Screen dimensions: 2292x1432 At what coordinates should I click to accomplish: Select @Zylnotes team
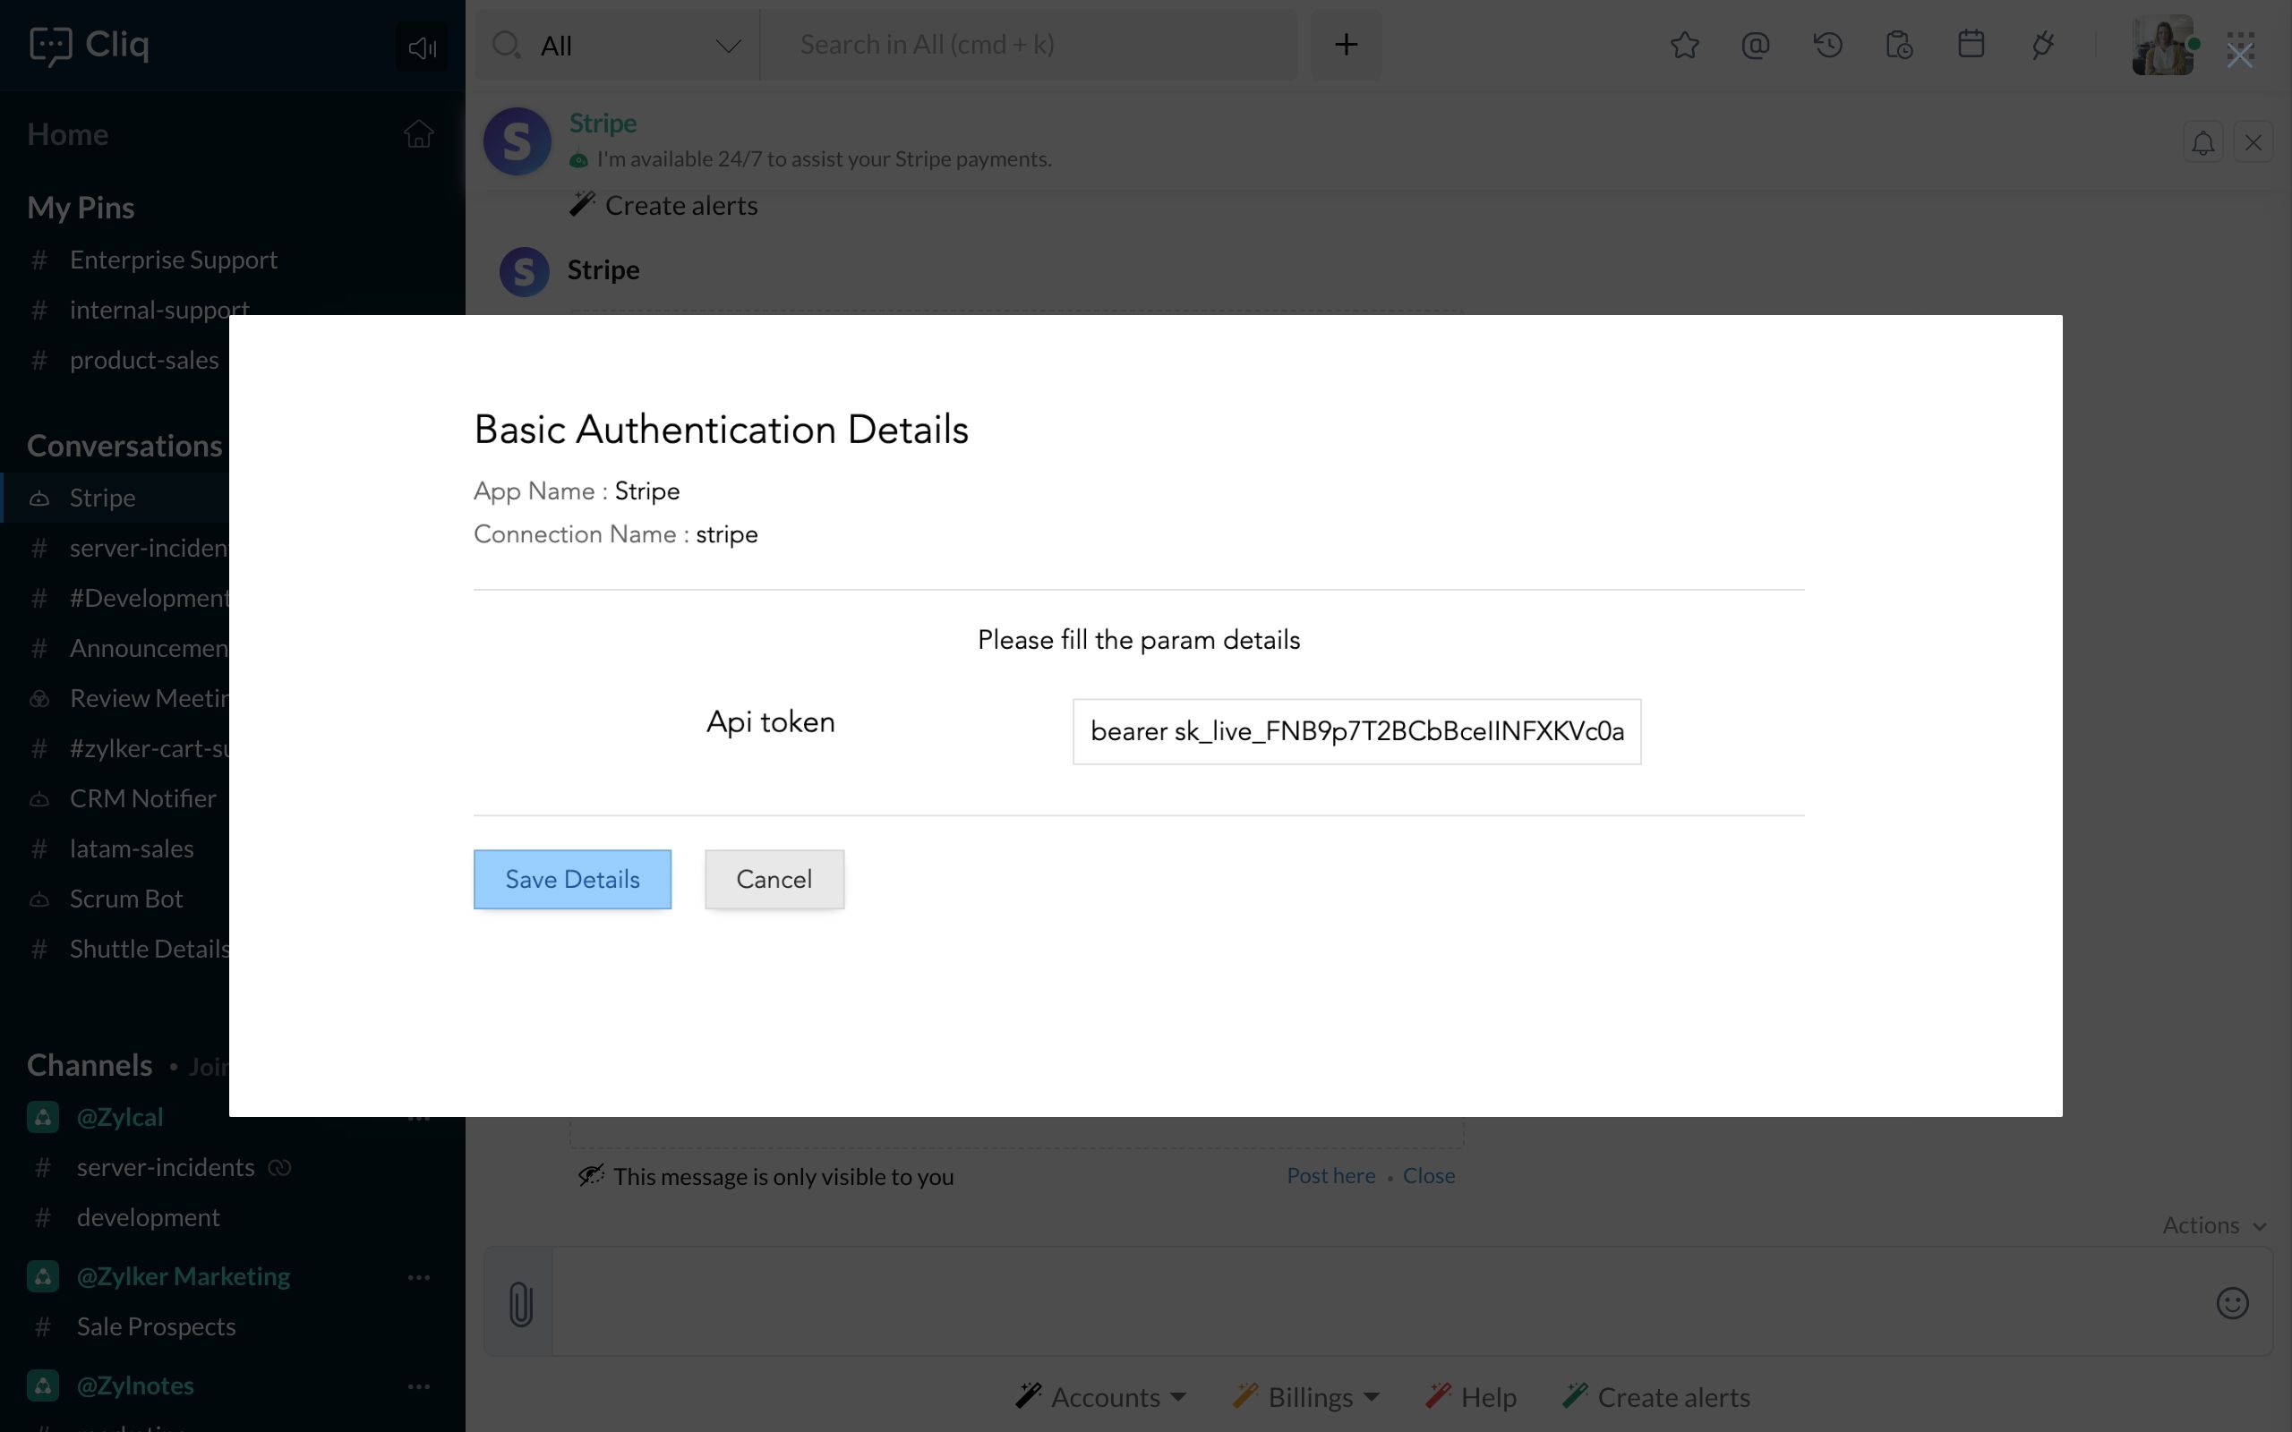[x=134, y=1385]
